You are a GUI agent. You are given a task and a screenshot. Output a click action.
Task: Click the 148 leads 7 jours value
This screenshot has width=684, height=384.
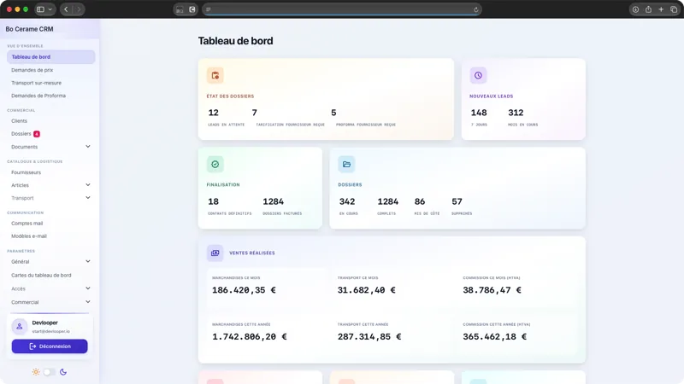coord(479,113)
